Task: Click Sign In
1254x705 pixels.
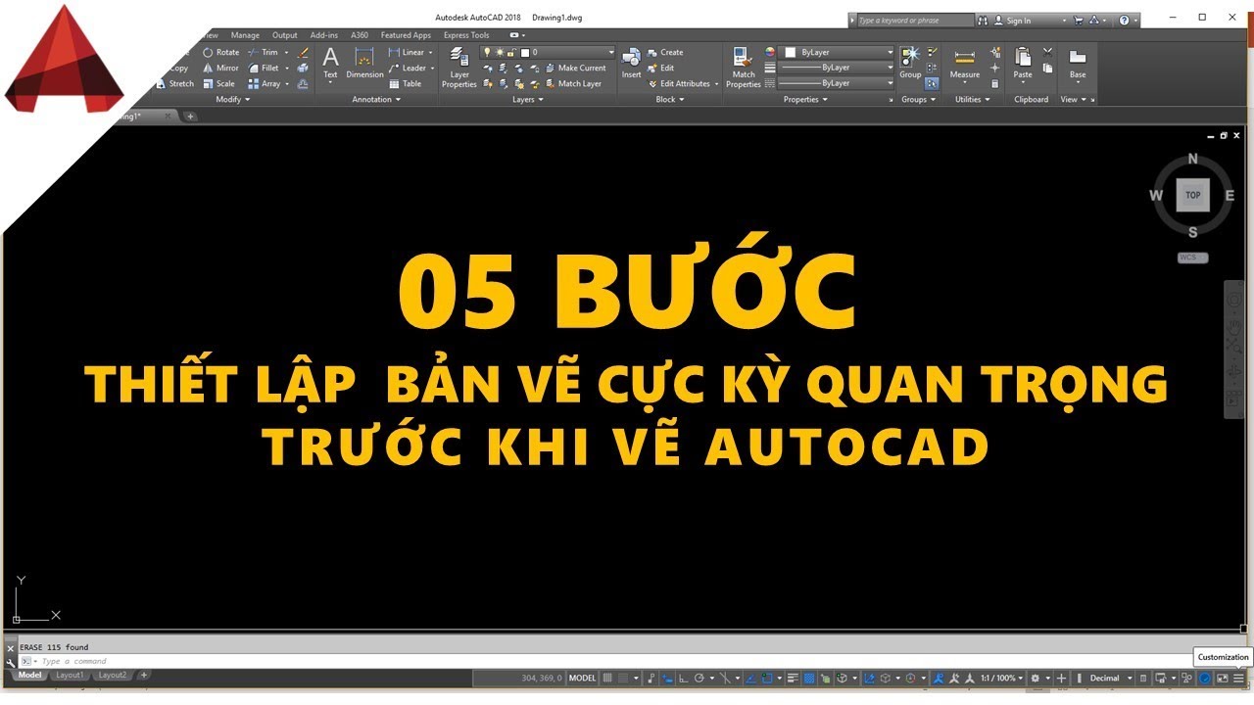Action: 1018,20
